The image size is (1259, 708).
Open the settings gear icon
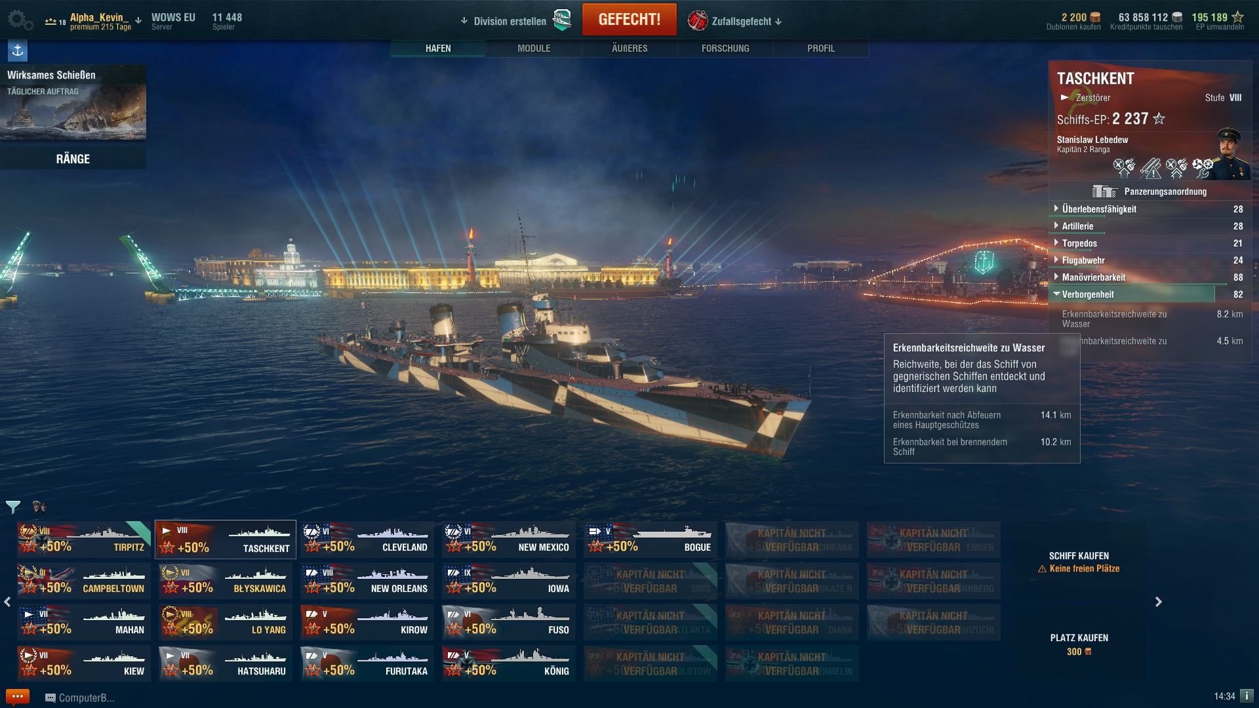[x=19, y=20]
